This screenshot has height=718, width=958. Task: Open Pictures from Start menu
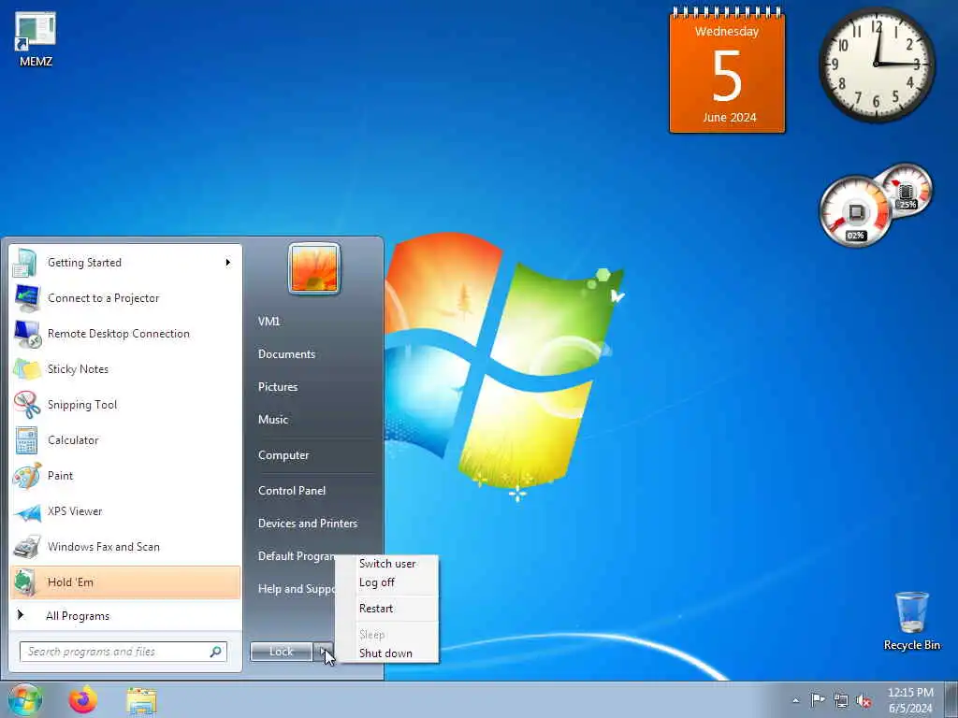click(x=278, y=386)
